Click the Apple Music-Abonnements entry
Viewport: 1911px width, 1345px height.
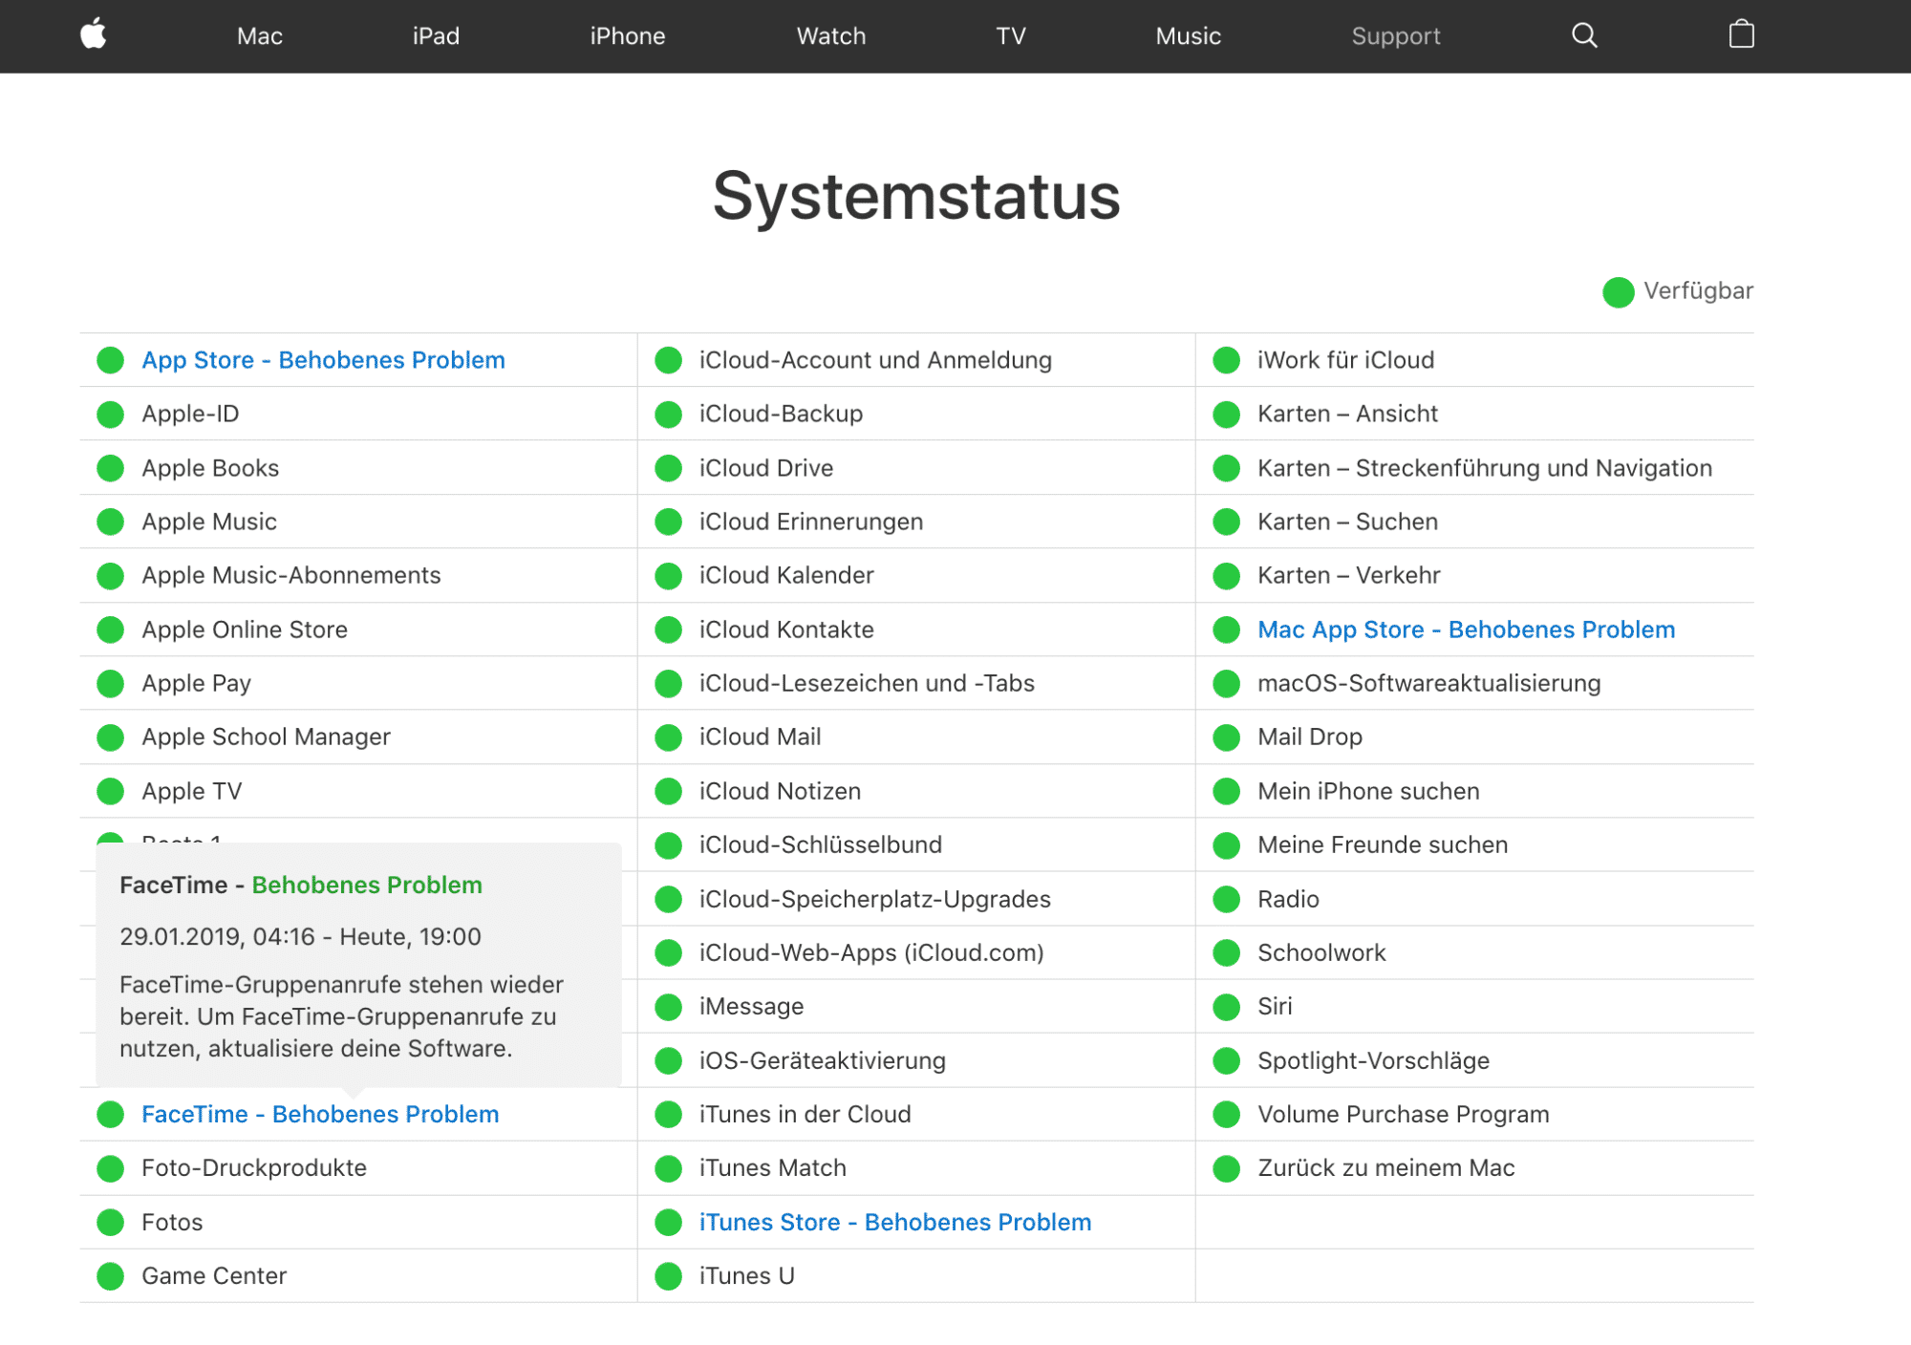point(291,575)
